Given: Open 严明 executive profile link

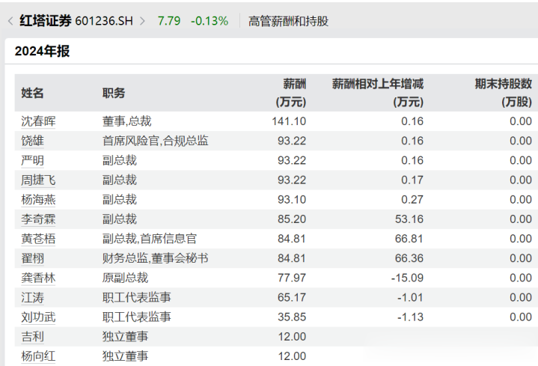Looking at the screenshot, I should tap(32, 160).
